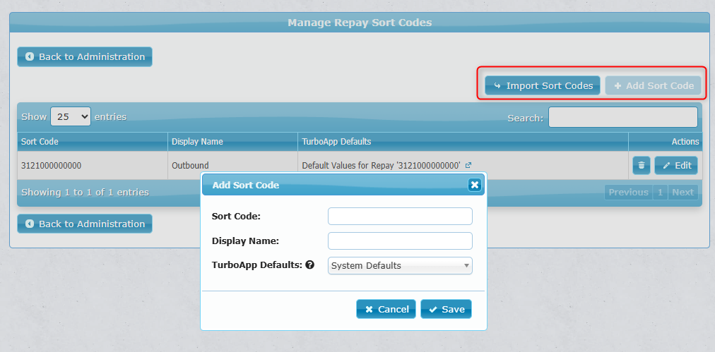Click the TurboApp Defaults help question icon

(310, 265)
